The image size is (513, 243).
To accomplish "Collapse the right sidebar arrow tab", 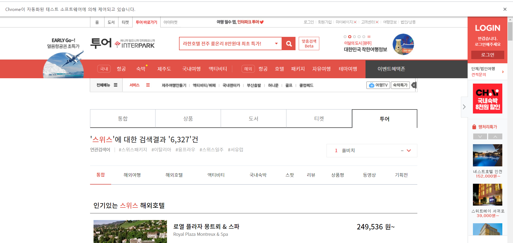I will (464, 107).
